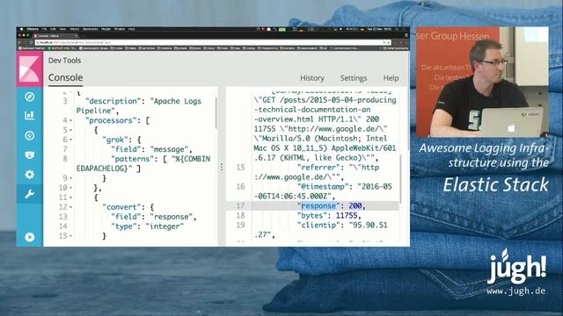Click the pane resizer dots between editors
This screenshot has height=316, width=563.
pos(222,167)
